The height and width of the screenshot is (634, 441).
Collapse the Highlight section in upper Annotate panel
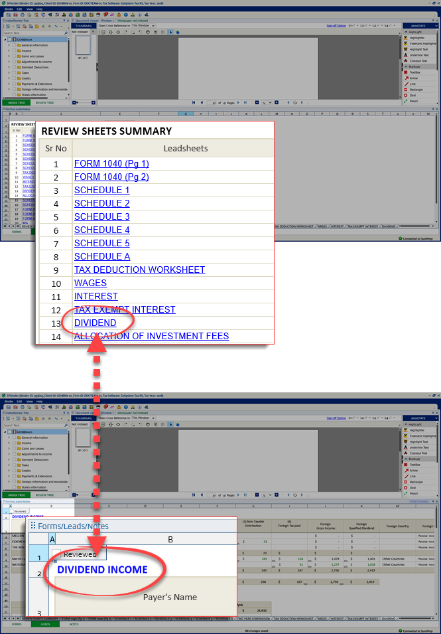click(405, 32)
